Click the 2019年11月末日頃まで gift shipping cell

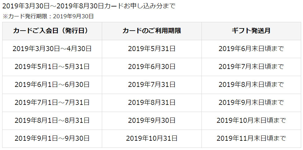pos(251,138)
